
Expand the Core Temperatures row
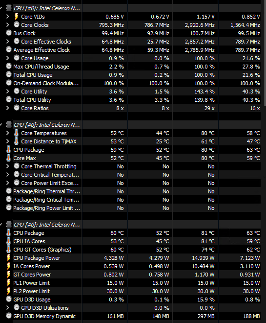(x=8, y=133)
